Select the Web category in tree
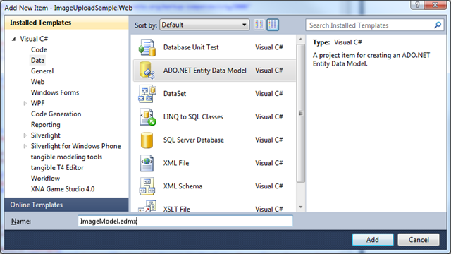Screen dimensions: 451x254 click(37, 82)
